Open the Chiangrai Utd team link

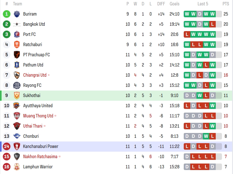[x=35, y=75]
